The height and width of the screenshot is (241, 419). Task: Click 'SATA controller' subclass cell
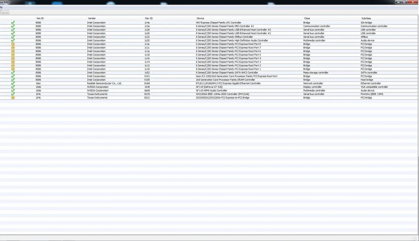[x=369, y=72]
